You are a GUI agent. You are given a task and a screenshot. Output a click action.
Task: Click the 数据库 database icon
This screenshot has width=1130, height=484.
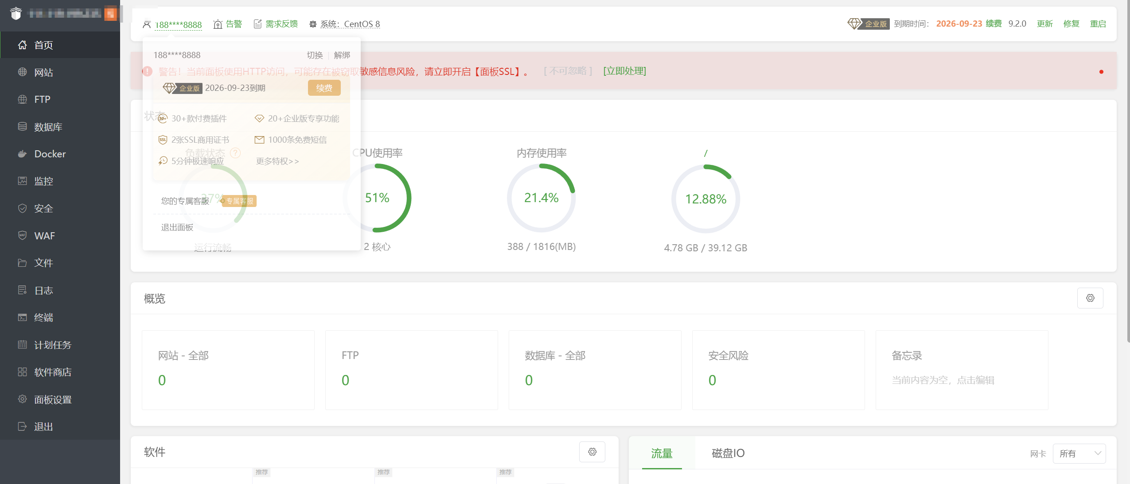(x=22, y=126)
